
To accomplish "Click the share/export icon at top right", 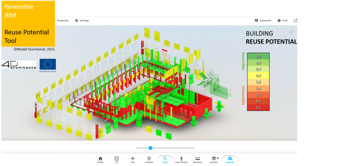I will pyautogui.click(x=296, y=21).
